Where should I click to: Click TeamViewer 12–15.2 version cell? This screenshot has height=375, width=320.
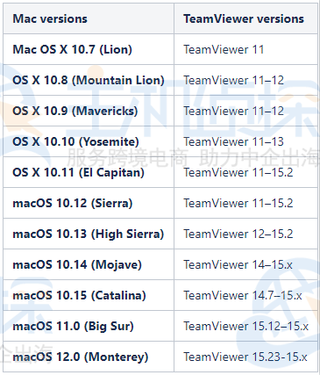click(245, 234)
